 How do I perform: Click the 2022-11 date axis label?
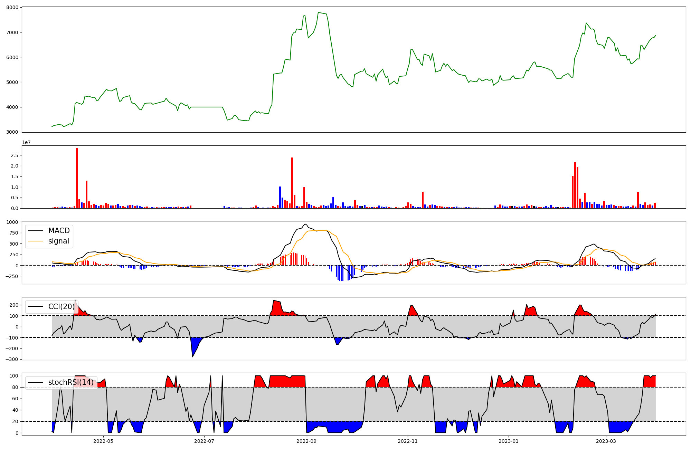[408, 441]
